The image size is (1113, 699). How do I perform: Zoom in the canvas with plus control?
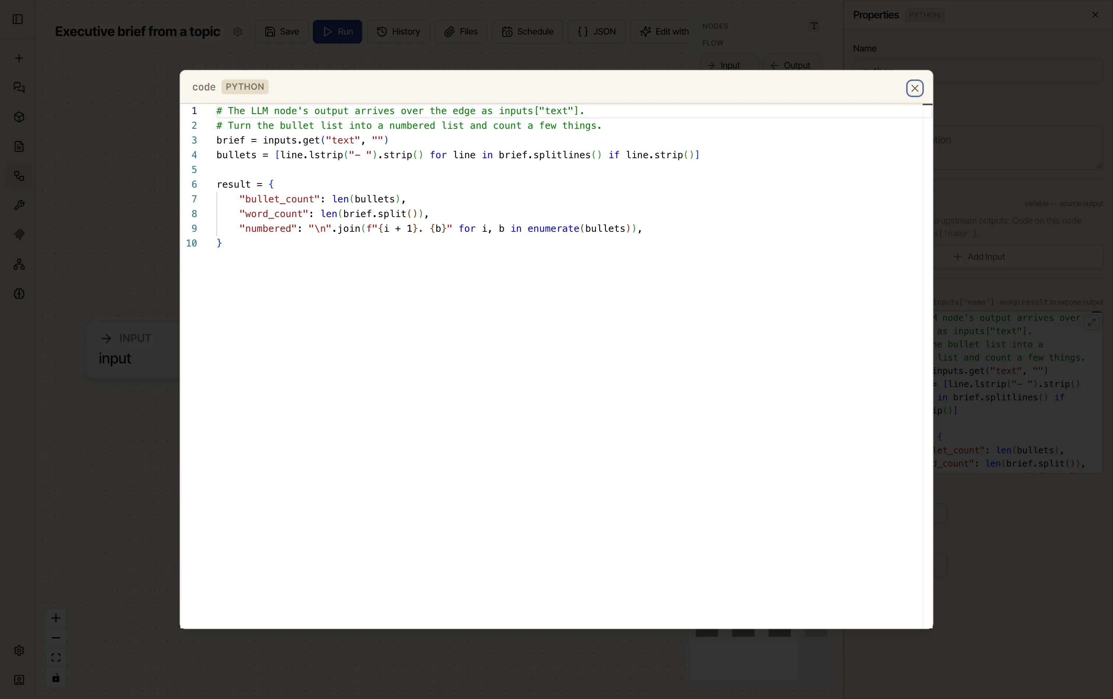(56, 618)
